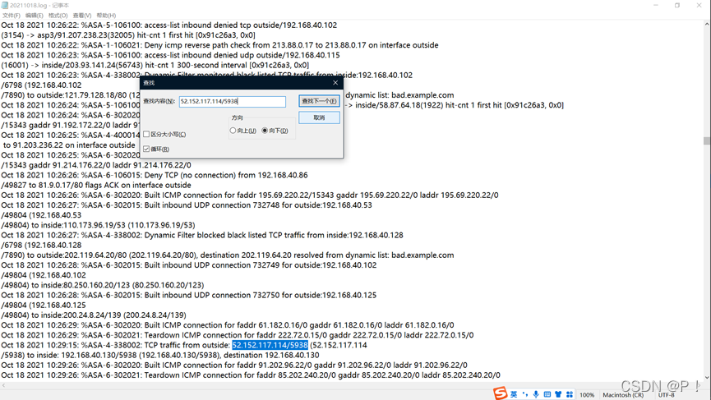
Task: Click vertical scrollbar thumb
Action: click(x=706, y=141)
